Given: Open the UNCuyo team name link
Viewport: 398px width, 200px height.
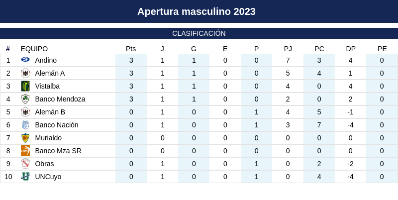Looking at the screenshot, I should point(48,177).
